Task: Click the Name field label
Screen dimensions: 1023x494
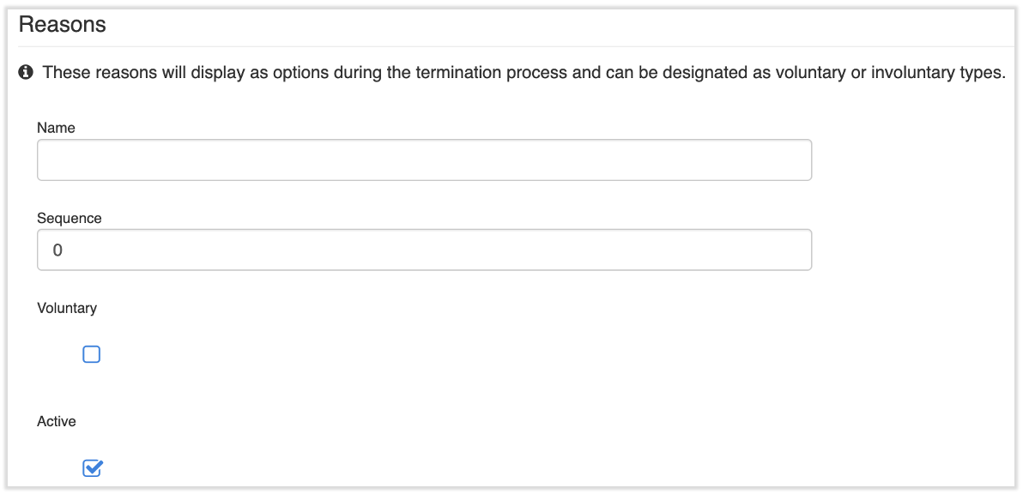Action: click(x=57, y=128)
